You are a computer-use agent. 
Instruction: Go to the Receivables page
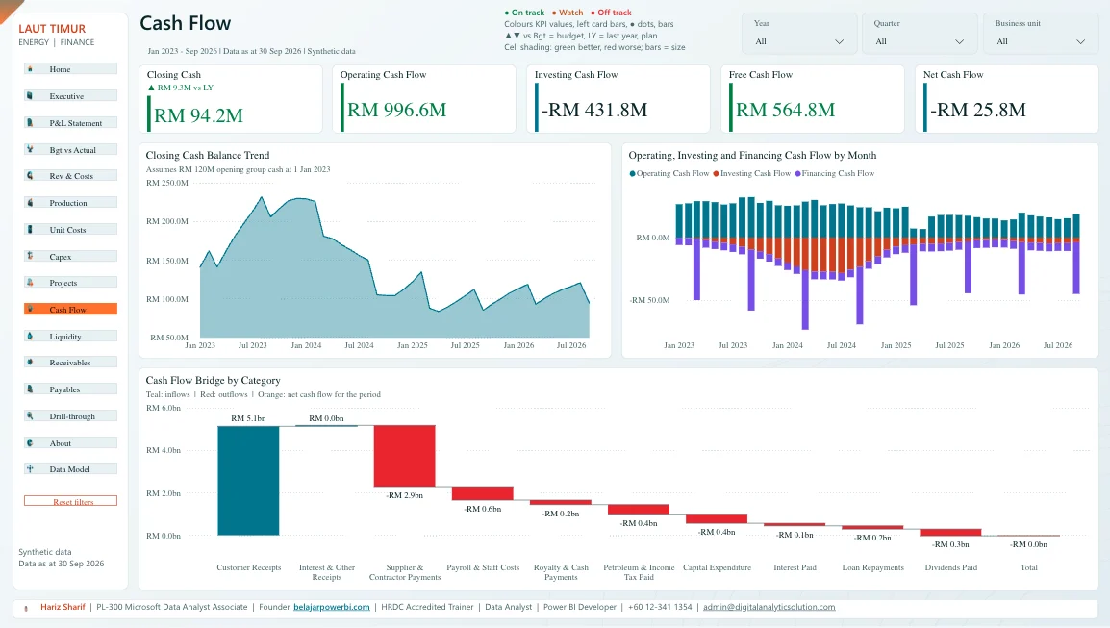pos(70,363)
